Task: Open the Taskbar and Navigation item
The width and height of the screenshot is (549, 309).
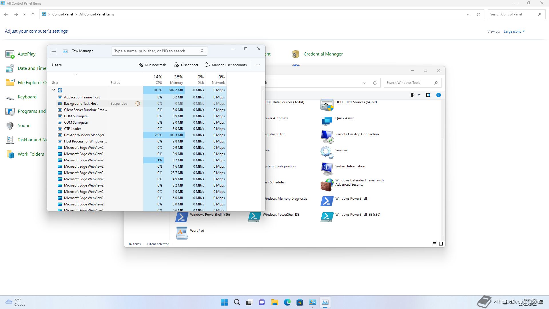Action: (26, 140)
